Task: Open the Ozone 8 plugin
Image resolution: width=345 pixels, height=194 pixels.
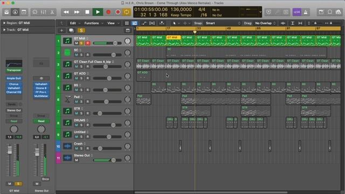Action: [41, 88]
